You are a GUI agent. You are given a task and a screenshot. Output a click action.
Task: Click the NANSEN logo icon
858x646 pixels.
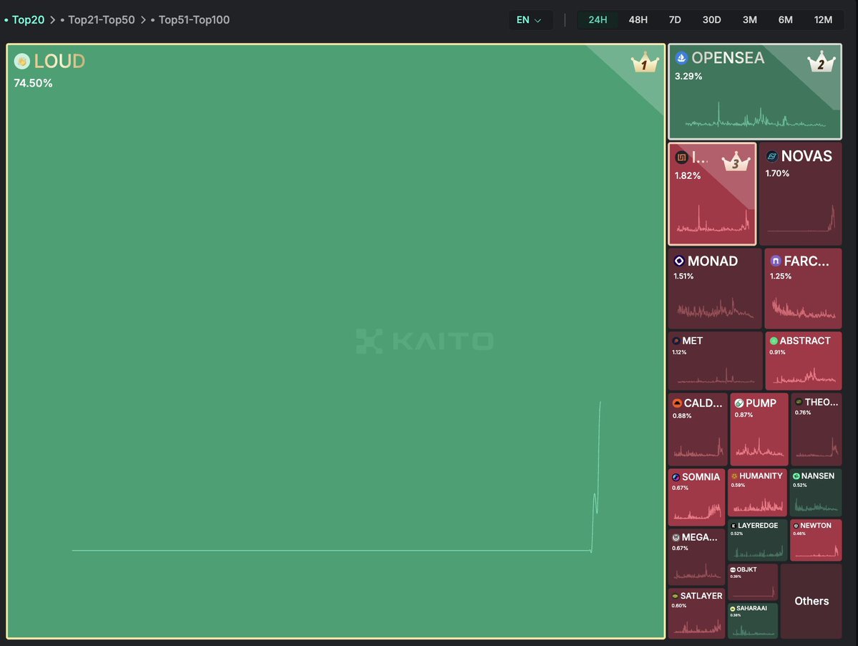pyautogui.click(x=796, y=476)
